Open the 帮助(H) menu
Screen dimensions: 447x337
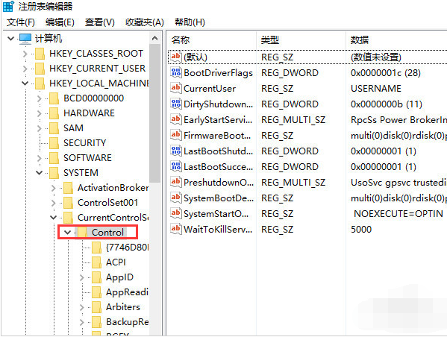[190, 22]
